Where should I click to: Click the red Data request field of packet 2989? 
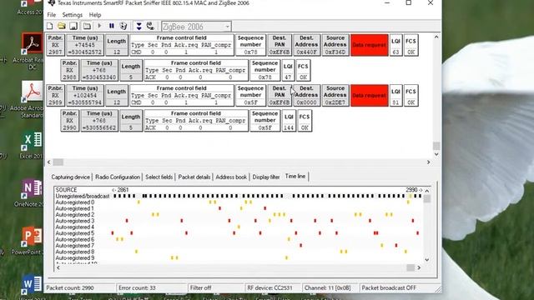tap(369, 95)
